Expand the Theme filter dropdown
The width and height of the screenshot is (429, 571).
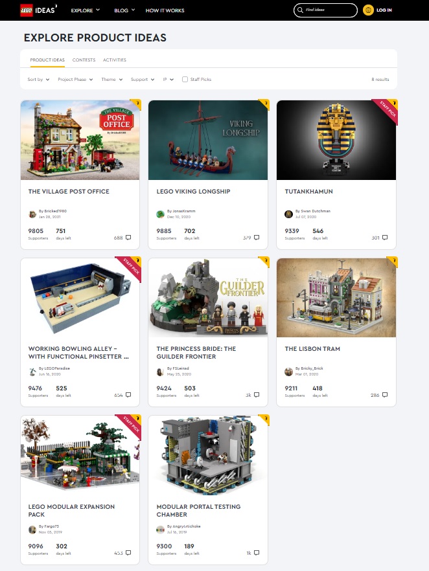coord(112,80)
